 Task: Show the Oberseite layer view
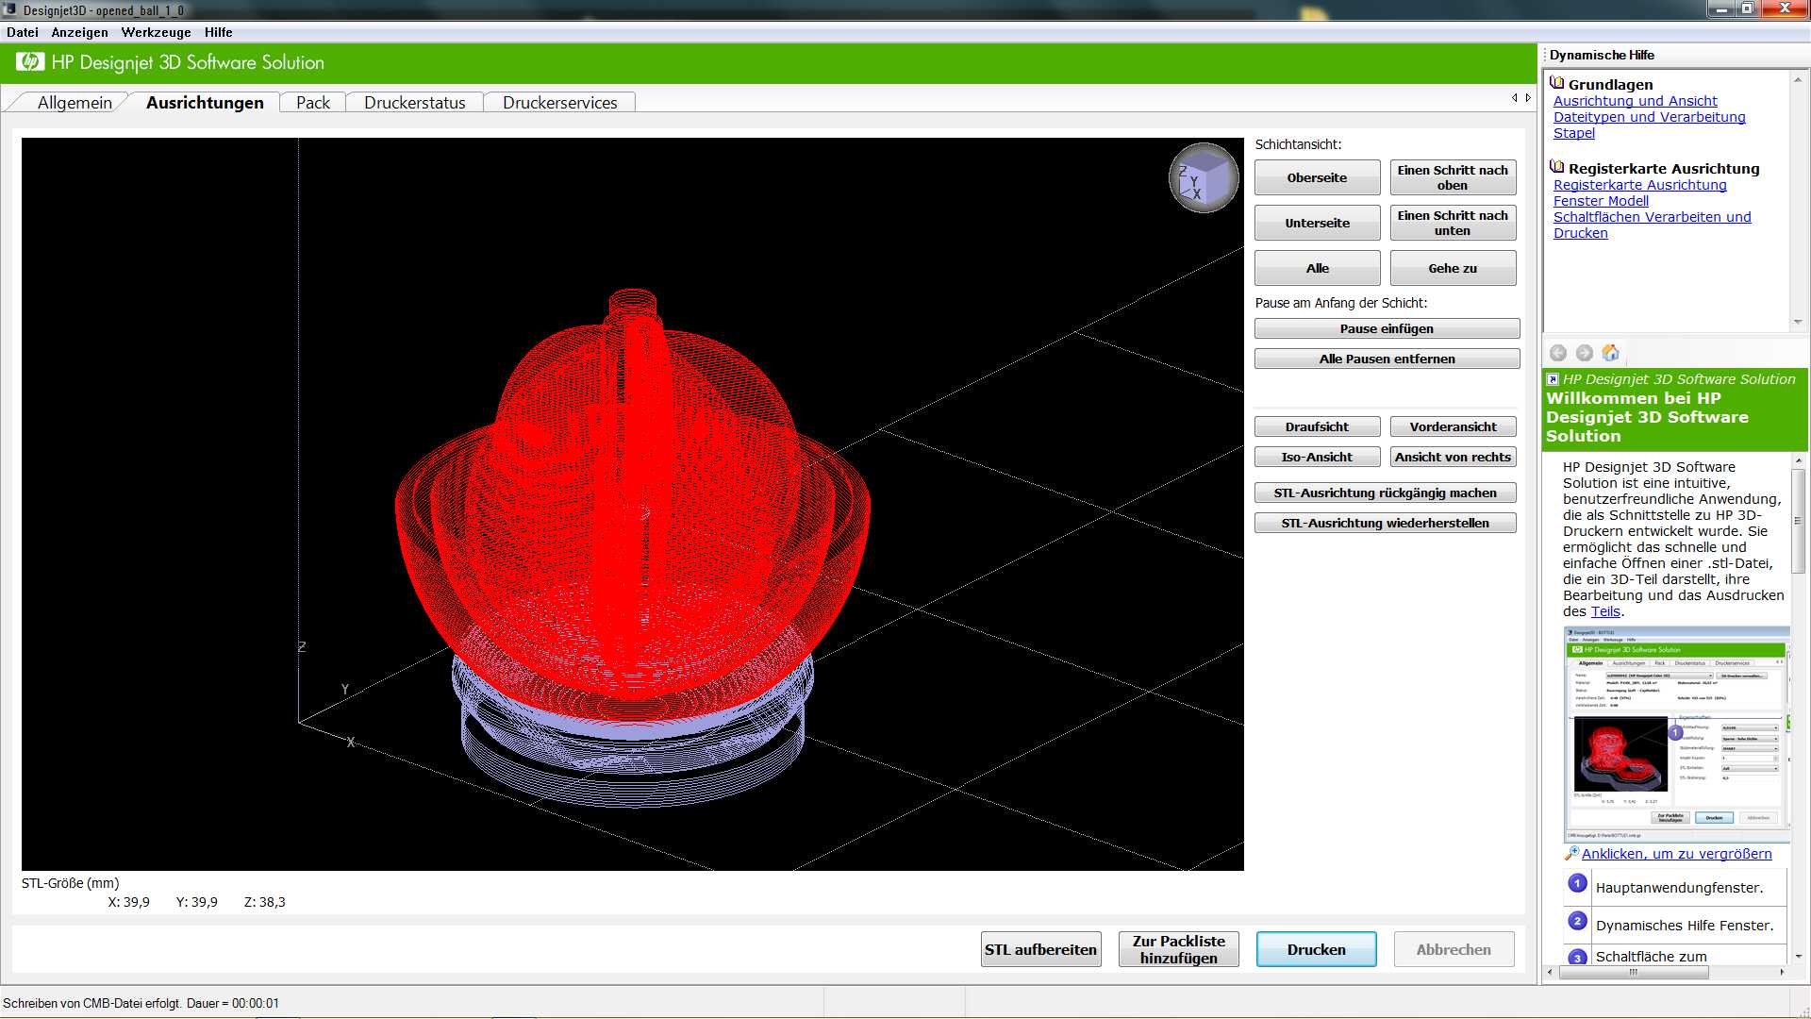pos(1318,177)
